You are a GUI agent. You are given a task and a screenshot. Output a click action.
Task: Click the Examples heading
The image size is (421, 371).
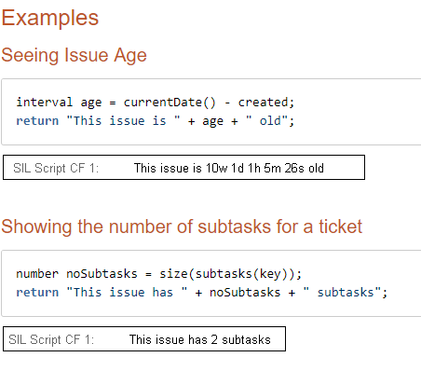pyautogui.click(x=50, y=18)
